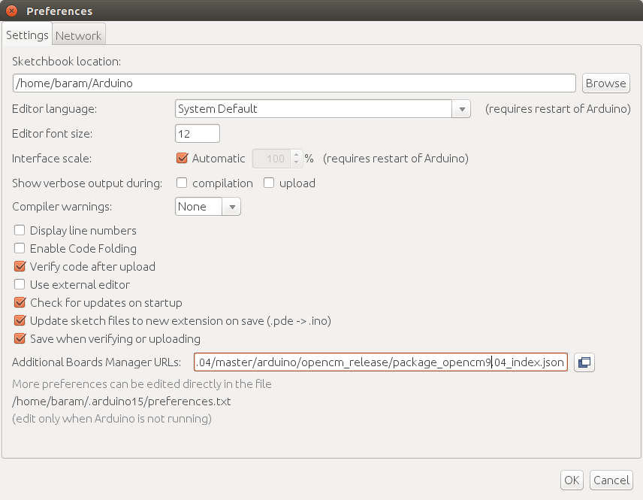
Task: Check Use external editor option
Action: 20,285
